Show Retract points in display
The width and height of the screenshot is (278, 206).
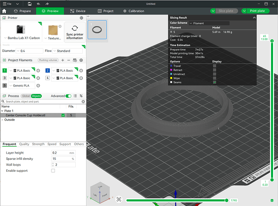click(x=215, y=70)
